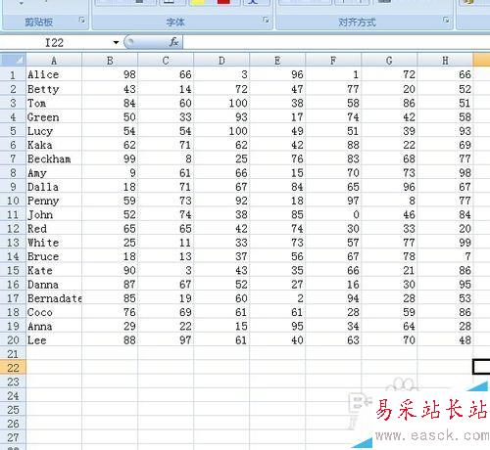Click the cell containing John
490x450 pixels.
tap(54, 214)
